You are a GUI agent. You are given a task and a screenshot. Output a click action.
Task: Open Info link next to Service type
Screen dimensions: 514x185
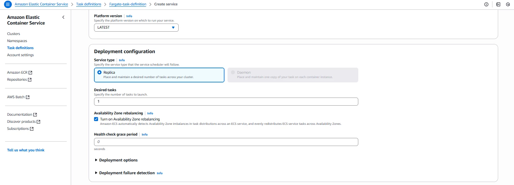[x=122, y=60]
